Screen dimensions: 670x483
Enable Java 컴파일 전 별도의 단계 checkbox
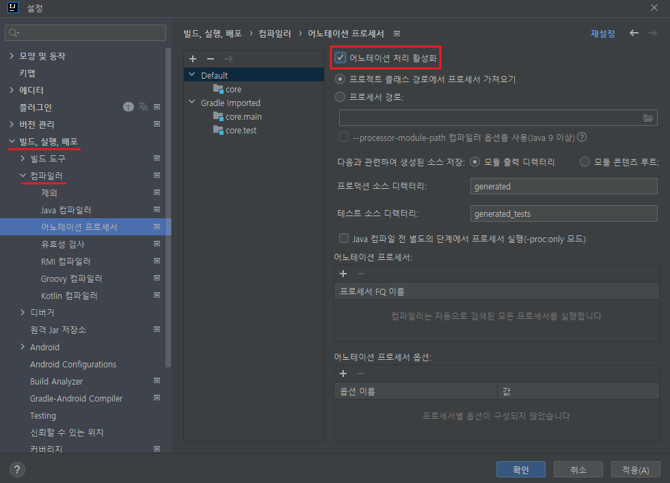point(343,238)
